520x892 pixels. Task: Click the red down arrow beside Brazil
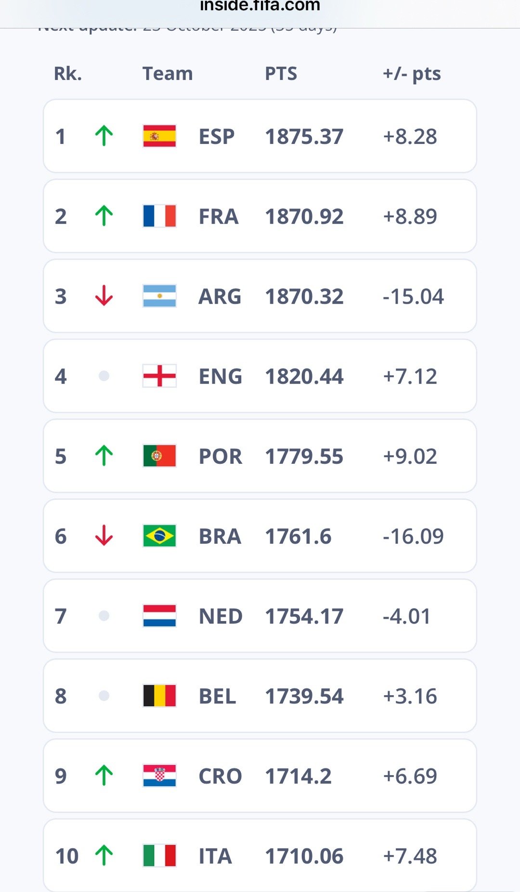click(x=104, y=535)
